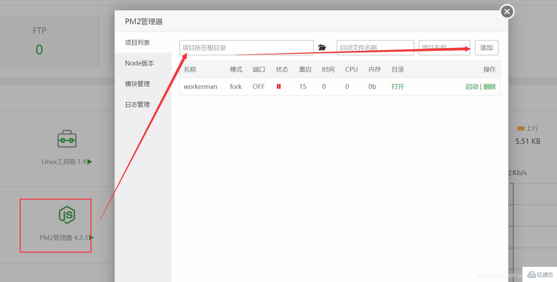Viewport: 557px width, 282px height.
Task: Click the restart count 15
Action: [303, 87]
